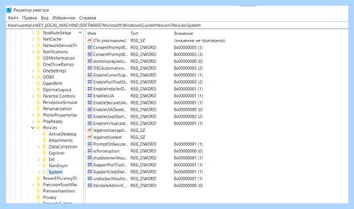Click the (По умолчанию) string value icon
This screenshot has width=354, height=209.
point(90,41)
